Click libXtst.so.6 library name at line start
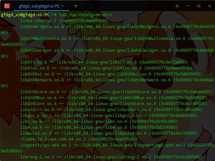The width and height of the screenshot is (215, 161). click(35, 68)
